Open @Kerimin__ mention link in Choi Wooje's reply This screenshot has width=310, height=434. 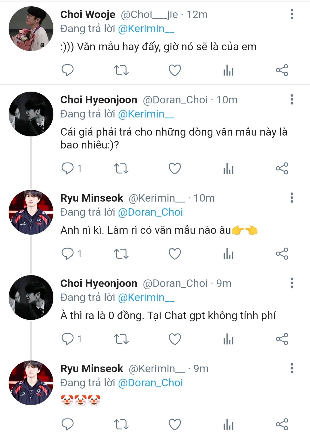[146, 29]
